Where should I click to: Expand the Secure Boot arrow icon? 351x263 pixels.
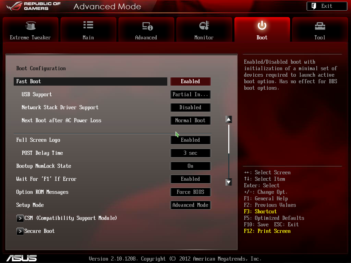(x=20, y=231)
